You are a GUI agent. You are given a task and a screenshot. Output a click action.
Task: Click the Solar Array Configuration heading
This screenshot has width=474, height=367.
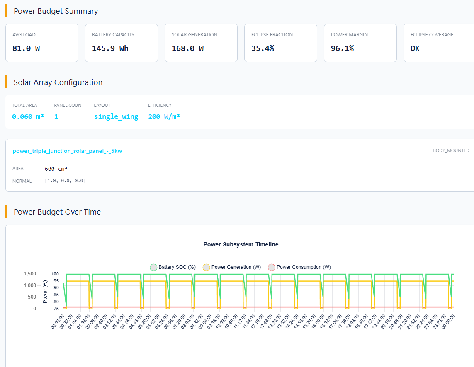tap(58, 82)
